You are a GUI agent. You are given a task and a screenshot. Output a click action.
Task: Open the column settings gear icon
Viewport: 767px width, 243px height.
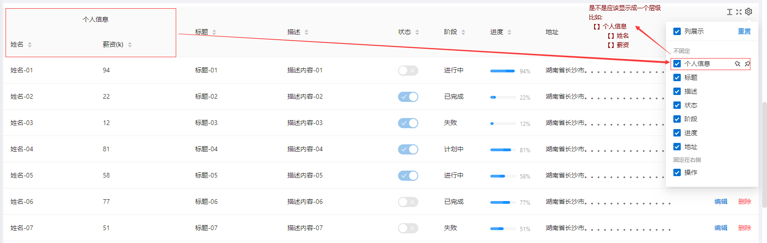[749, 12]
